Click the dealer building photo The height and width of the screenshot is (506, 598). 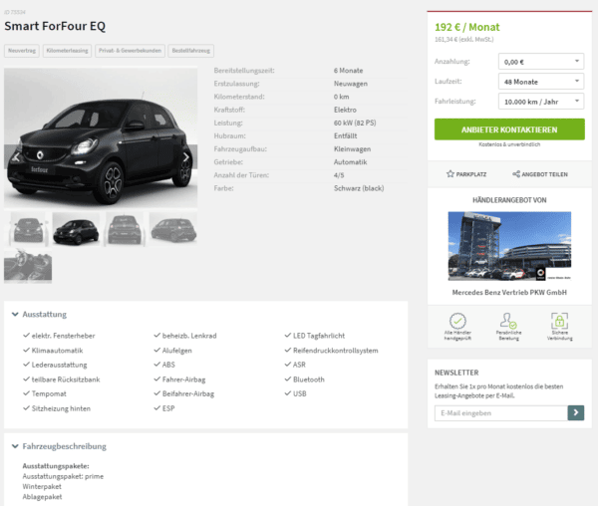[509, 246]
